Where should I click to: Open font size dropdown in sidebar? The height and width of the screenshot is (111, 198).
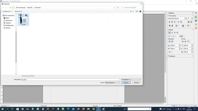(192, 18)
